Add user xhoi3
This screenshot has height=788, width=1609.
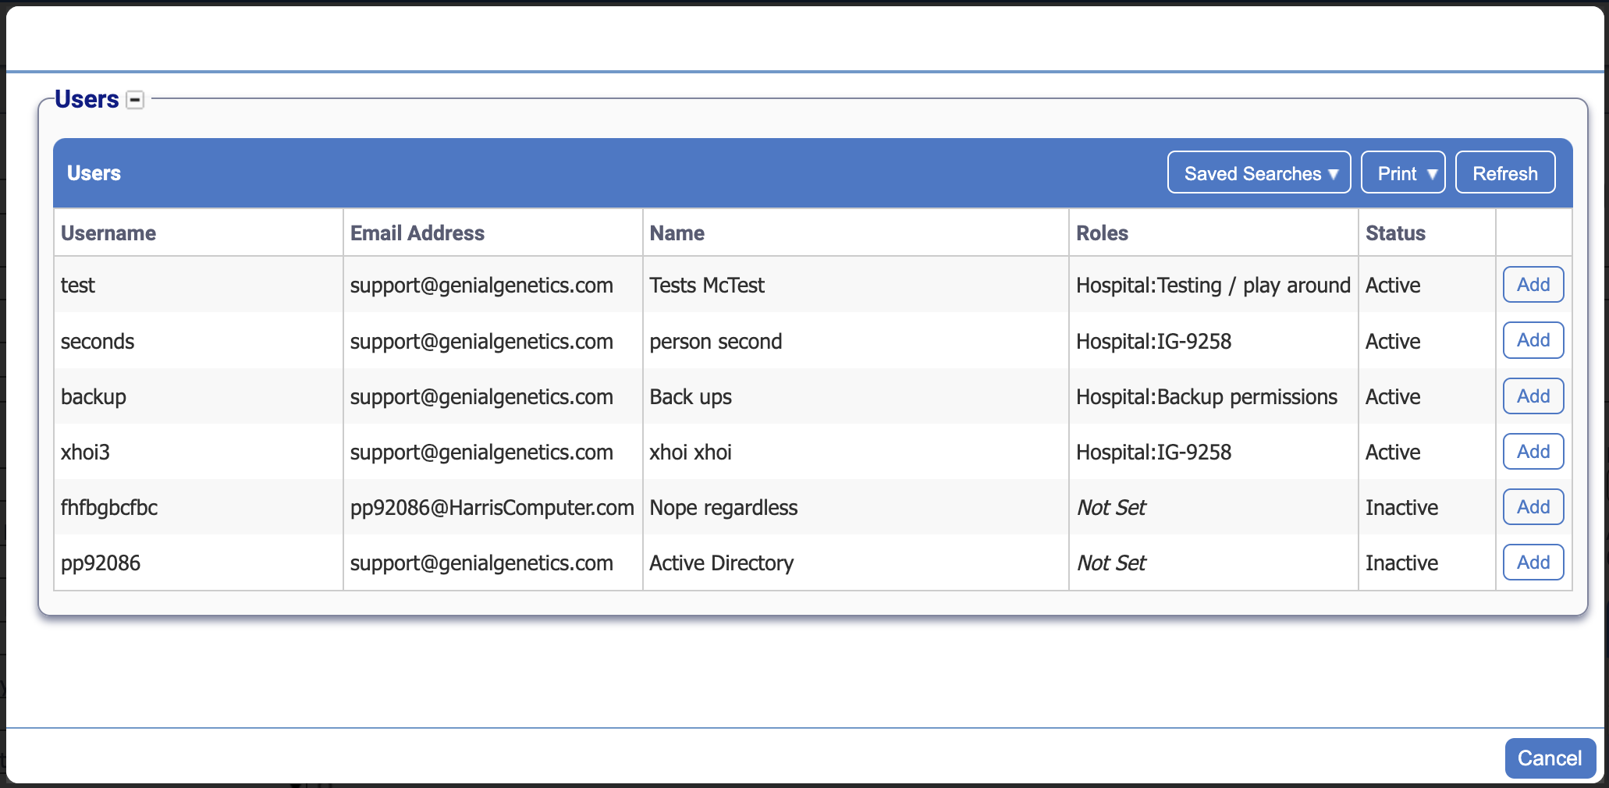pyautogui.click(x=1532, y=451)
